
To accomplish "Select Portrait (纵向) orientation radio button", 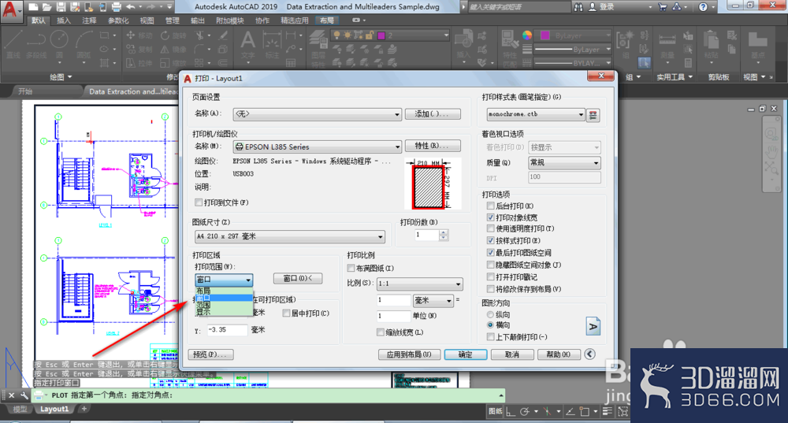I will 490,314.
